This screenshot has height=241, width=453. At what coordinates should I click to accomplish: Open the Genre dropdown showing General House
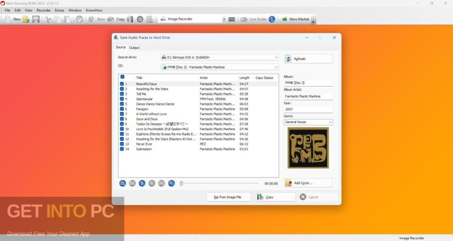point(308,122)
